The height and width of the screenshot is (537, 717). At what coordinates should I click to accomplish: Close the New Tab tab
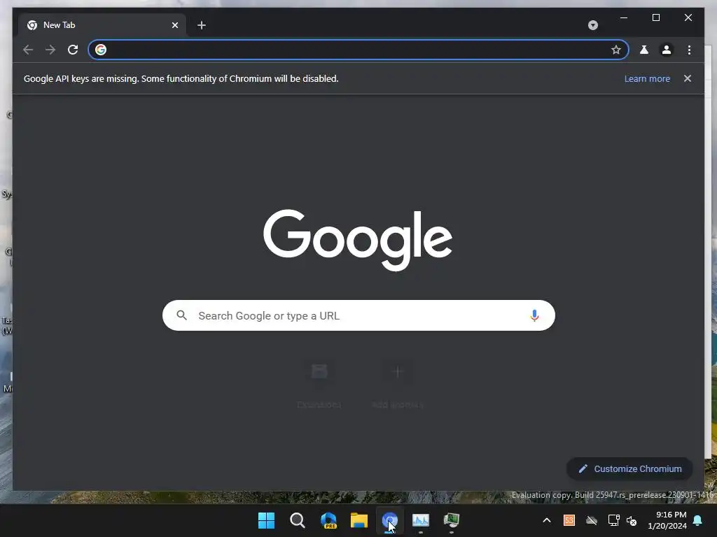point(174,25)
